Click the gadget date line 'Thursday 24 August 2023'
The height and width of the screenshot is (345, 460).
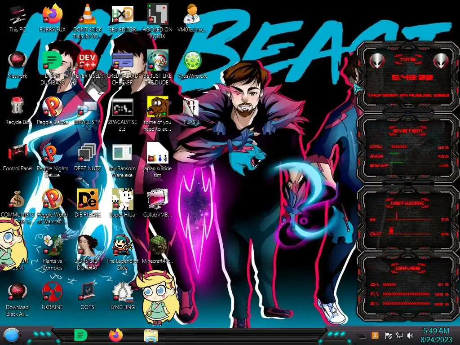408,95
